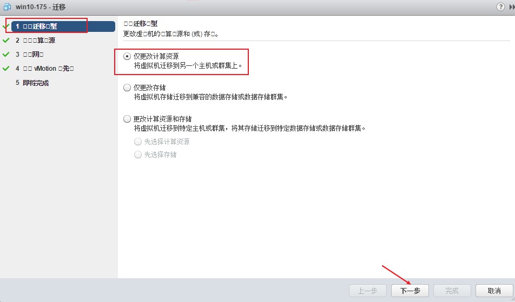Viewport: 515px width, 302px height.
Task: Click the double-arrow expand icon in title bar
Action: click(x=512, y=7)
